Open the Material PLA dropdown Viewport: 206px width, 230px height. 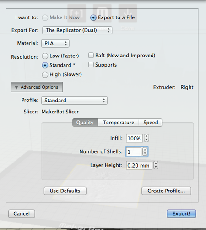(55, 44)
